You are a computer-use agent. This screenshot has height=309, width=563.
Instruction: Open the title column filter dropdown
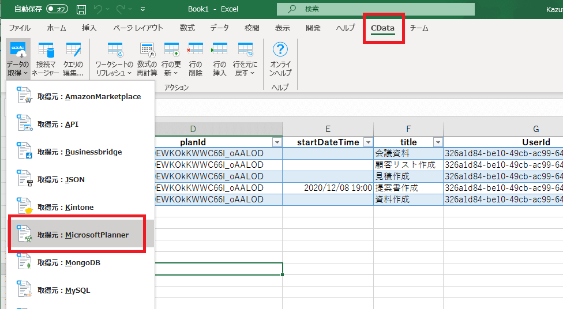coord(437,142)
